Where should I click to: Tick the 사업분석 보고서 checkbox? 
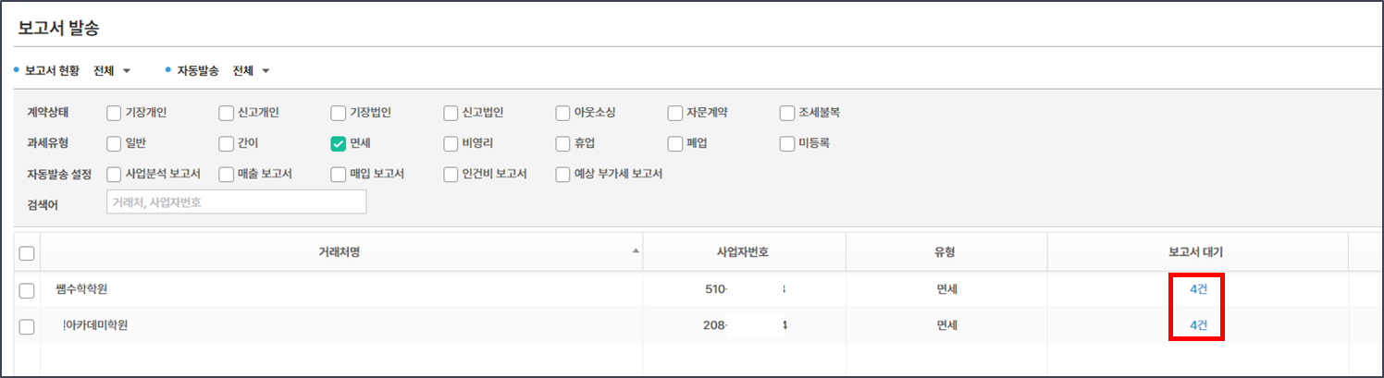114,174
